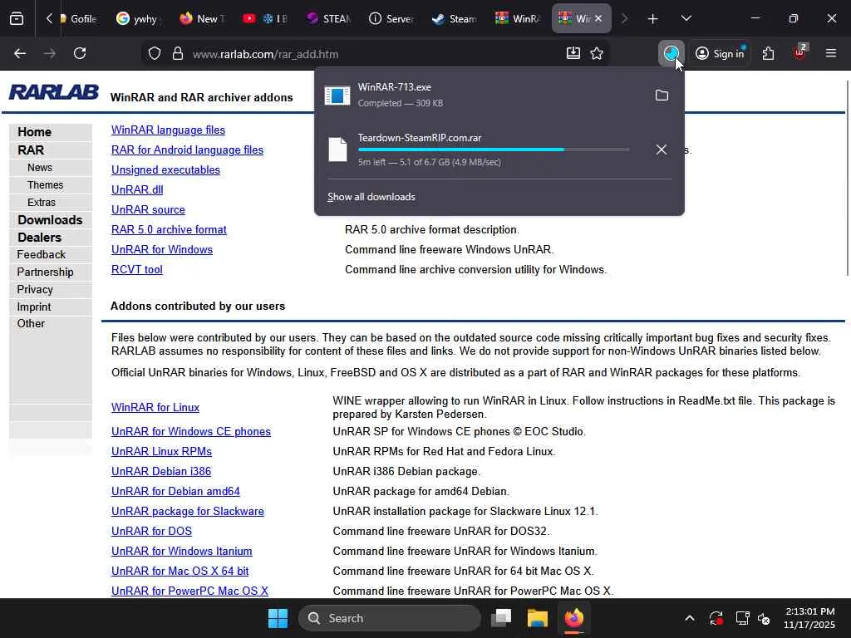Screen dimensions: 851x638
Task: Click the Teardown download progress bar
Action: (x=494, y=150)
